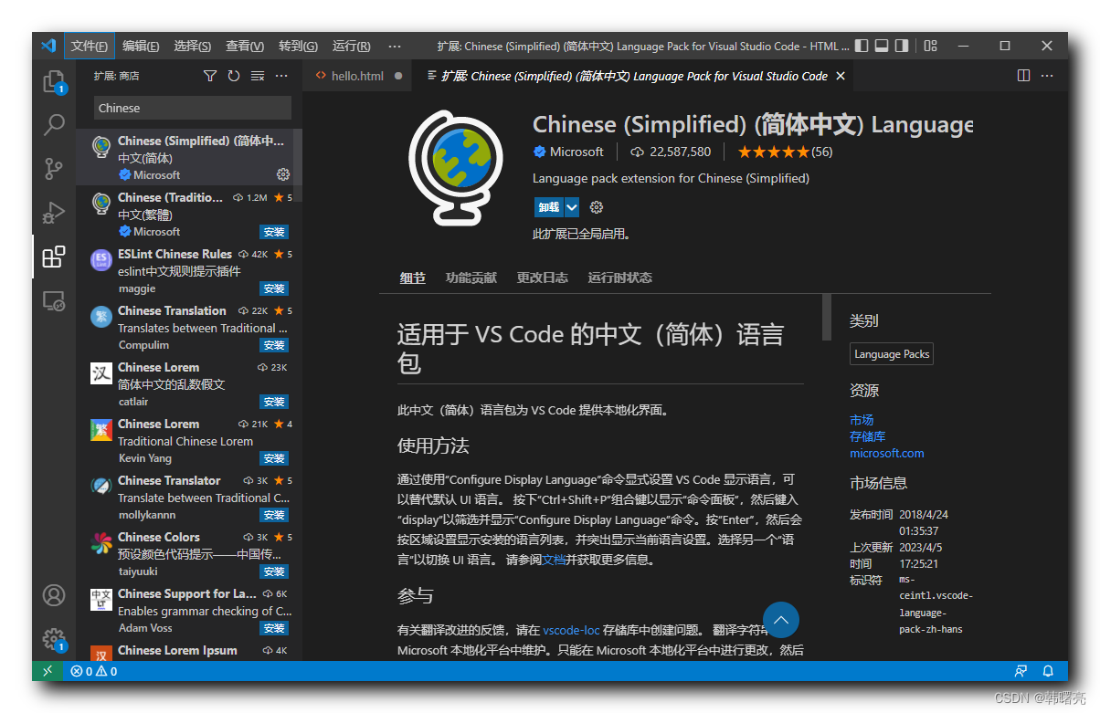The width and height of the screenshot is (1100, 713).
Task: Open notifications bell in status bar
Action: tap(1048, 671)
